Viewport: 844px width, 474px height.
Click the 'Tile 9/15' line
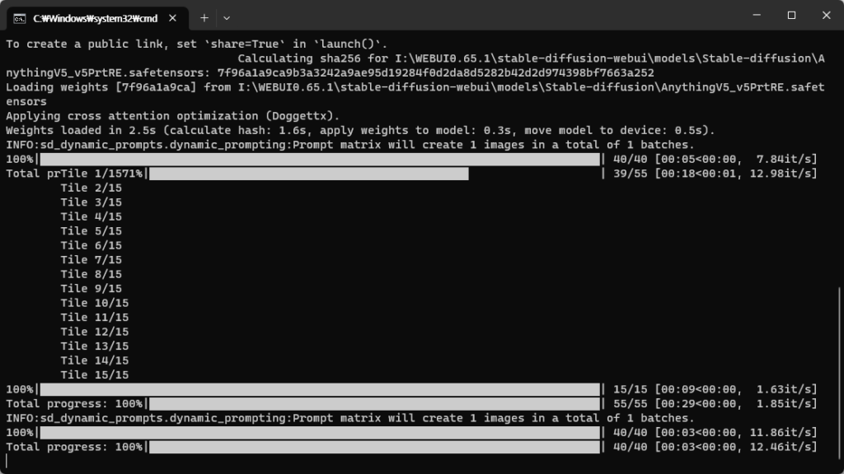tap(91, 289)
